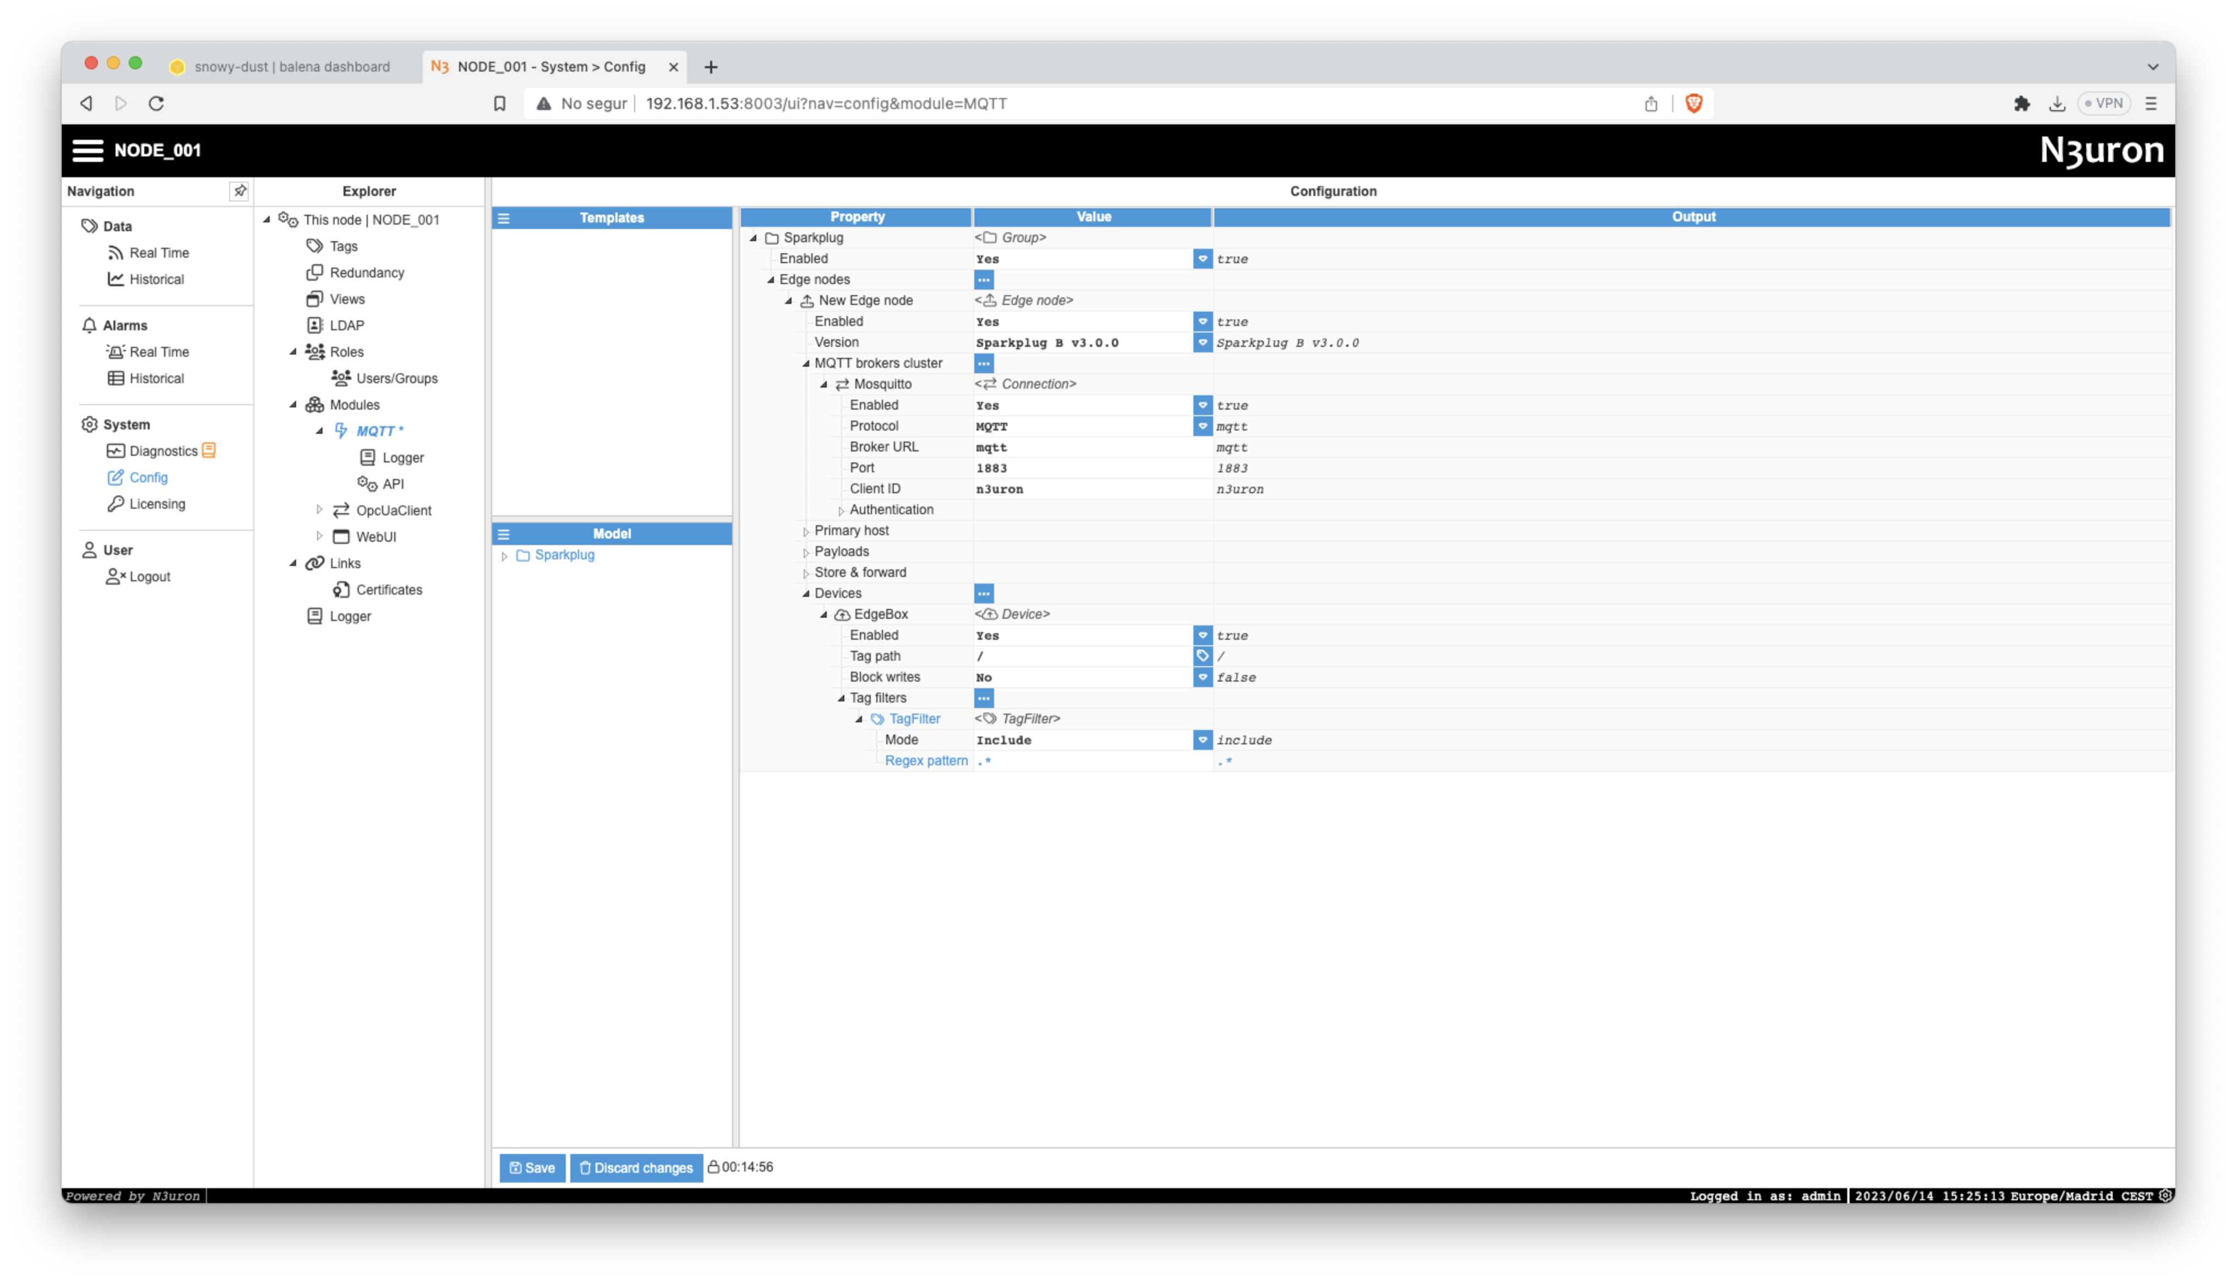Screen dimensions: 2237x1285
Task: Collapse the MQTT module in Explorer
Action: (319, 431)
